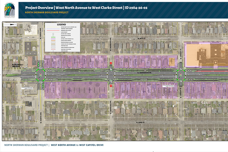Click the 'ID 2984-26-02' header text
The image size is (228, 152).
136,8
